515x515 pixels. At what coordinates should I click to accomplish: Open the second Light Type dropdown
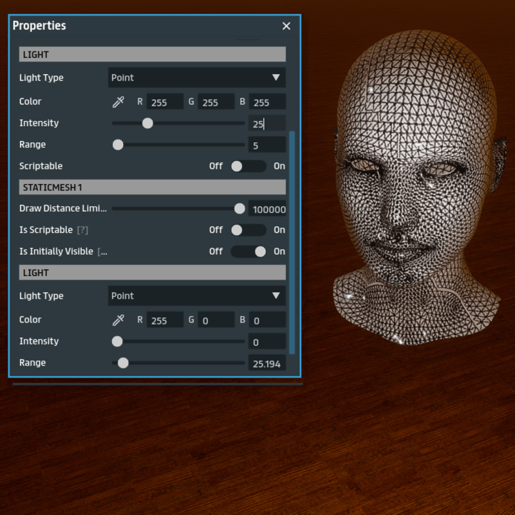[x=196, y=296]
